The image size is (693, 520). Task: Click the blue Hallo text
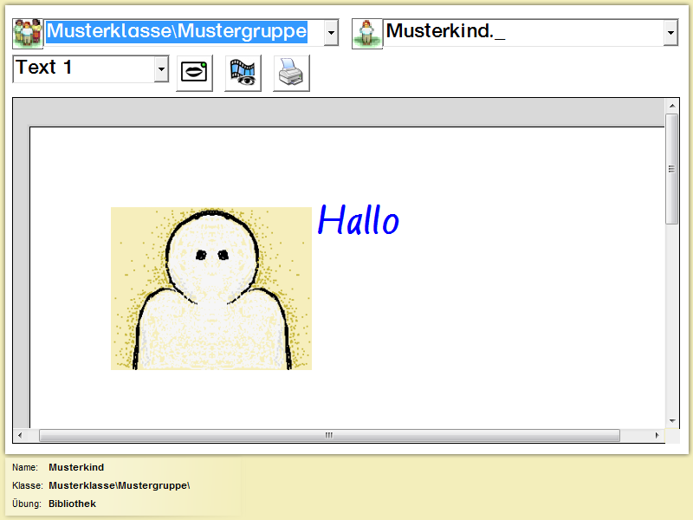pos(358,220)
